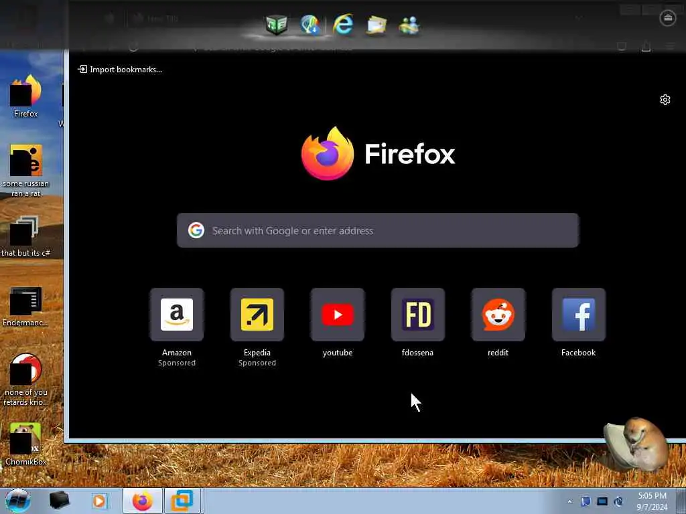Open the mail envelope icon in top dock
Viewport: 686px width, 514px height.
[x=376, y=25]
